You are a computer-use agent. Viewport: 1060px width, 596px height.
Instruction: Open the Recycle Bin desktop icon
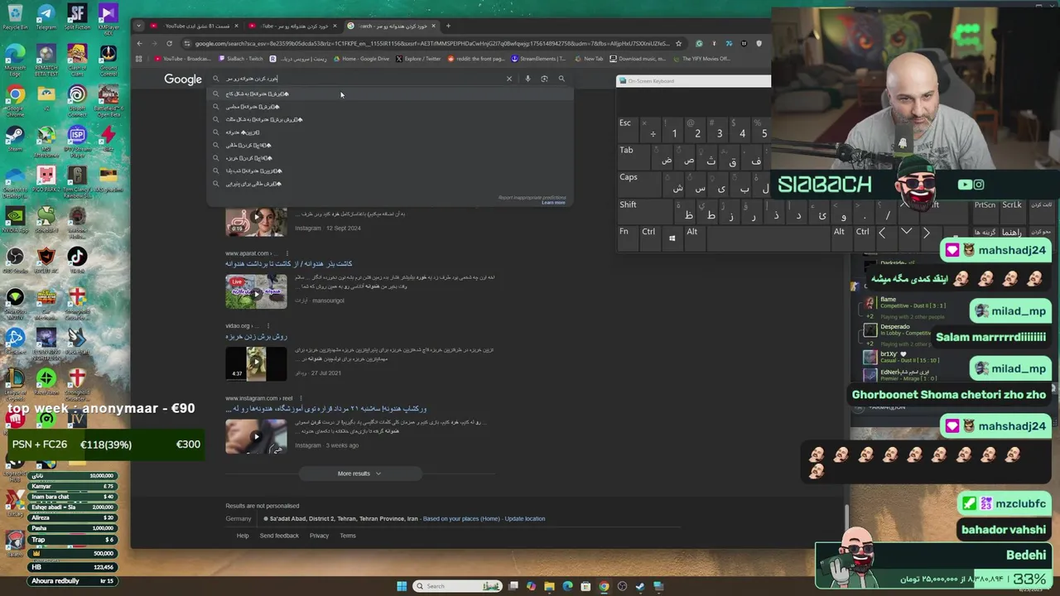pos(15,16)
